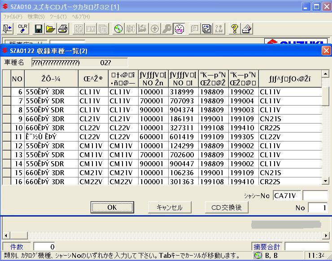Open the ツール(T) menu
332x261 pixels.
[x=58, y=17]
